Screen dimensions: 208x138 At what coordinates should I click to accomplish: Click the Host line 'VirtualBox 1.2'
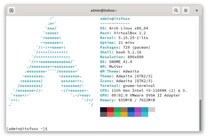(x=123, y=33)
